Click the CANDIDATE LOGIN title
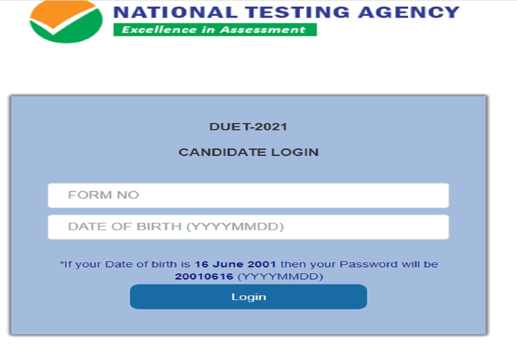517x344 pixels. 248,151
